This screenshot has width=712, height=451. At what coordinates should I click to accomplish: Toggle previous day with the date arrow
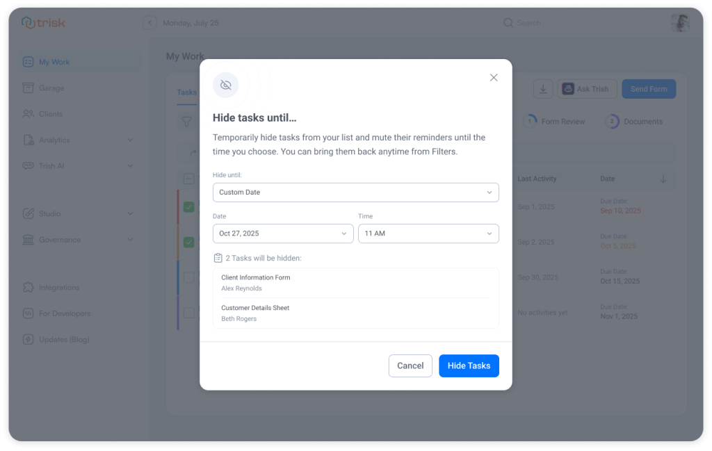coord(149,22)
